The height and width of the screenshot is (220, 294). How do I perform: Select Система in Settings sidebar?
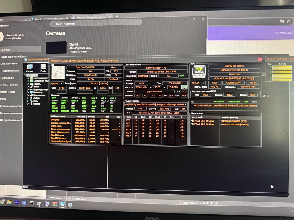click(x=20, y=50)
